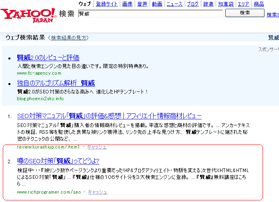The image size is (279, 202).
Task: Click blog.phoenix2sky.info URL text
Action: click(x=40, y=99)
